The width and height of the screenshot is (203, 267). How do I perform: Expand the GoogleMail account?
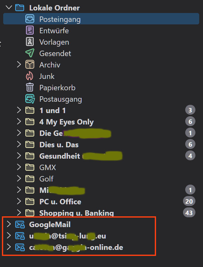coord(9,224)
